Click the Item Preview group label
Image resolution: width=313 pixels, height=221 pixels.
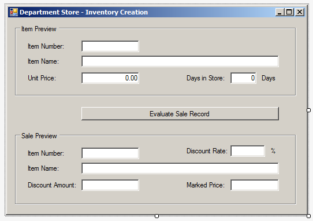point(39,29)
